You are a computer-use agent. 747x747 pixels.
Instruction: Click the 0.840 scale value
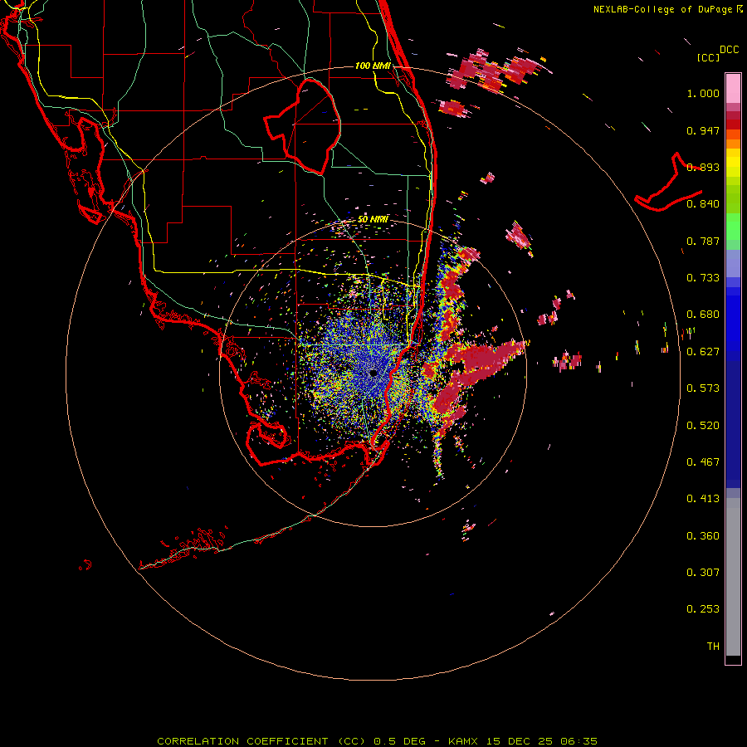click(x=703, y=204)
